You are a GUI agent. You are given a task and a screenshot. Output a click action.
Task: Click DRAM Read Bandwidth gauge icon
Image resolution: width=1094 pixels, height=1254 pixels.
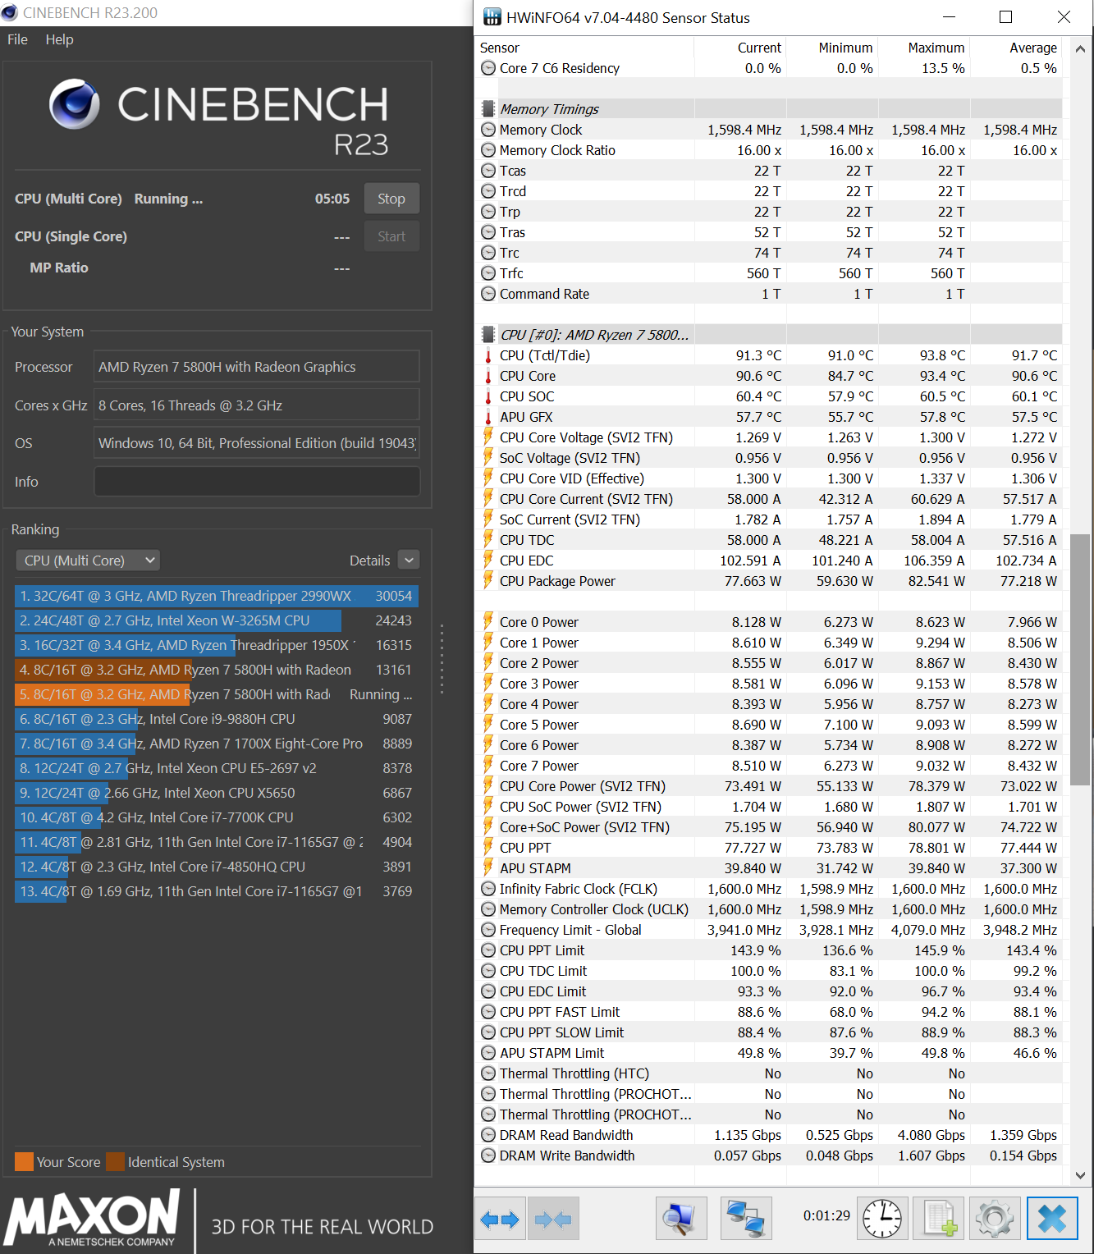click(x=488, y=1135)
